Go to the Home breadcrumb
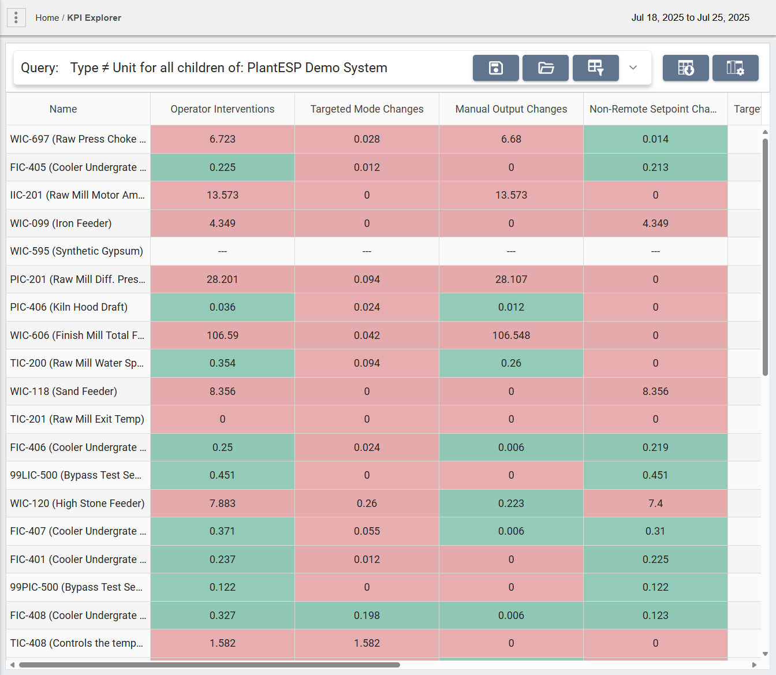 (47, 18)
